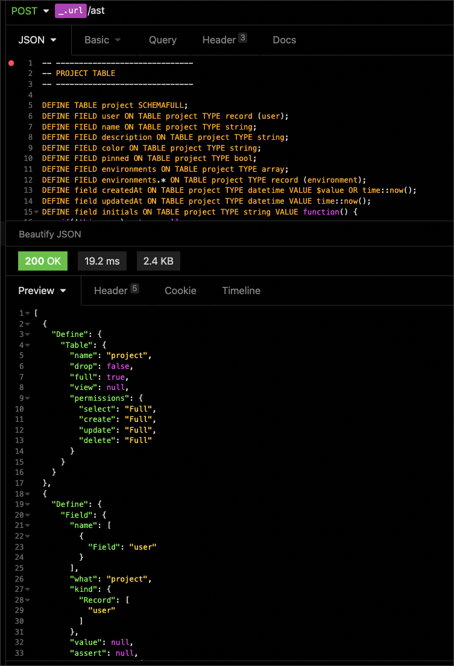Open the Preview mode dropdown
454x666 pixels.
coord(42,291)
